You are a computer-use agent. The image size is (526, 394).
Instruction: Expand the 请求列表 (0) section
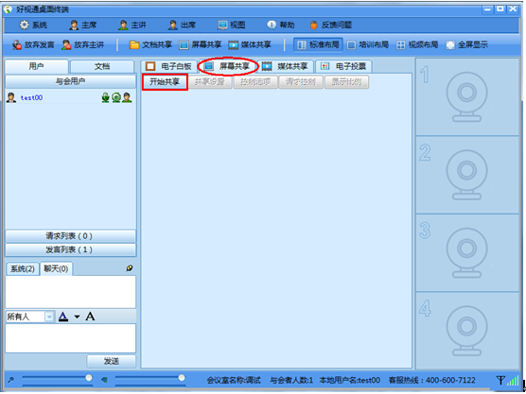coord(70,236)
